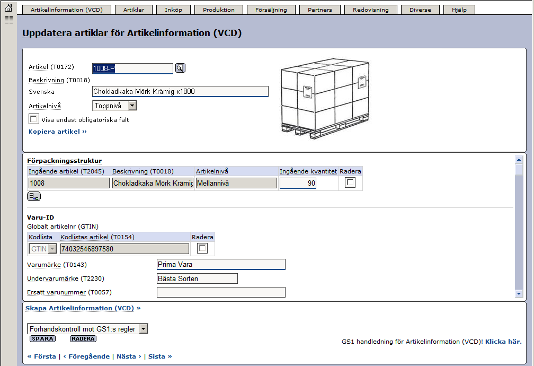The width and height of the screenshot is (534, 366).
Task: Open Förhandskontroll mot GS1:s regler dropdown
Action: [87, 329]
